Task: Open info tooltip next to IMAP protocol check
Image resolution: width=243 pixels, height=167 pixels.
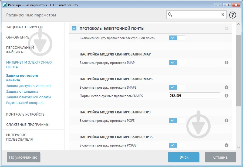Action: coord(226,62)
